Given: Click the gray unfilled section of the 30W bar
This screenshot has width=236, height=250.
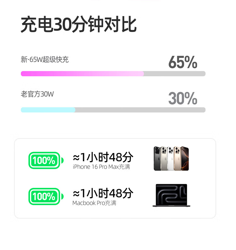Looking at the screenshot, I should pos(140,110).
